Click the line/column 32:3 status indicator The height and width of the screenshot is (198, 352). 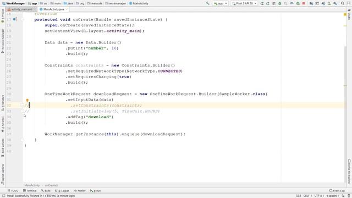[x=298, y=196]
